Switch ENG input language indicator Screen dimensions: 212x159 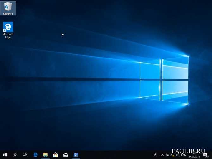[x=184, y=155]
